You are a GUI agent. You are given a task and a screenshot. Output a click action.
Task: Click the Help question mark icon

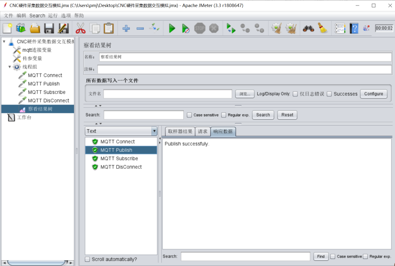[x=354, y=28]
